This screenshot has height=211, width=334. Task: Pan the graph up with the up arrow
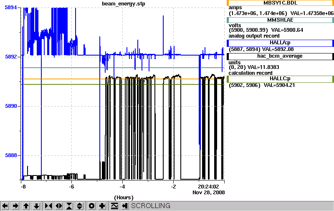click(x=26, y=206)
